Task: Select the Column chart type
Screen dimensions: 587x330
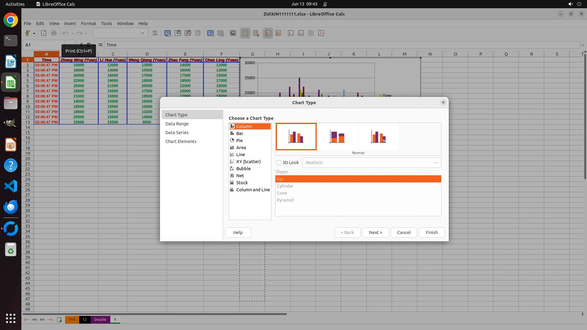Action: 244,127
